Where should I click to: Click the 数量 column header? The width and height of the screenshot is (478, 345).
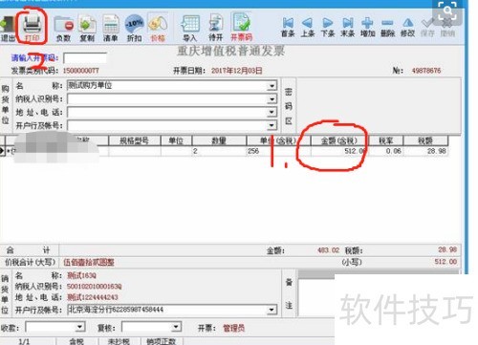(219, 140)
